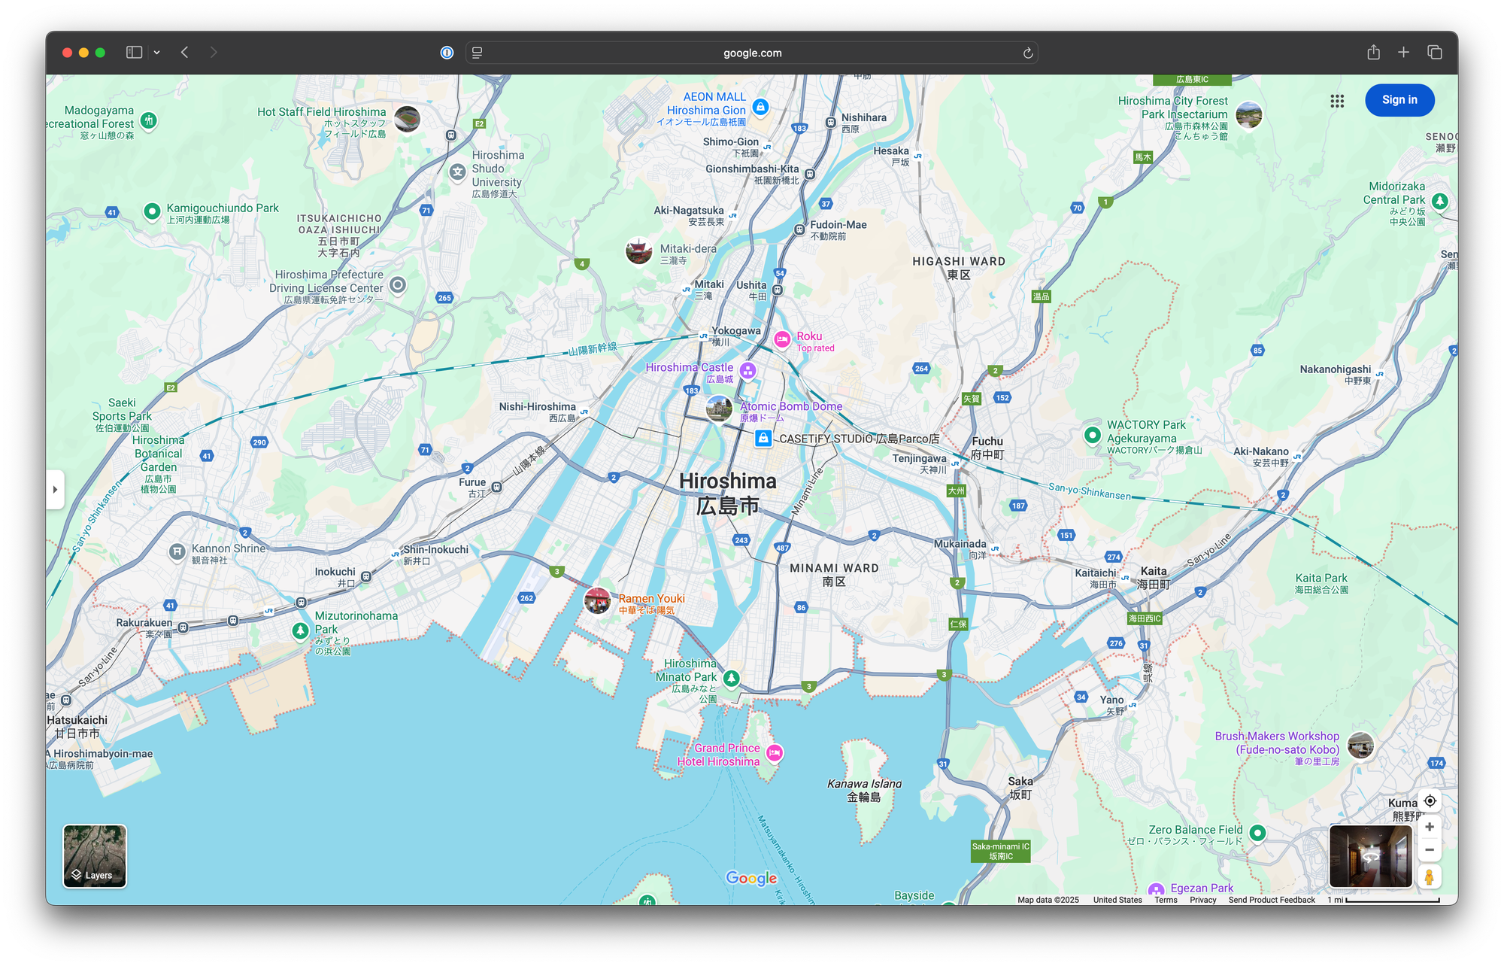Screen dimensions: 1504x966
Task: Select the Hot Staff Field Hiroshima marker
Action: coord(407,119)
